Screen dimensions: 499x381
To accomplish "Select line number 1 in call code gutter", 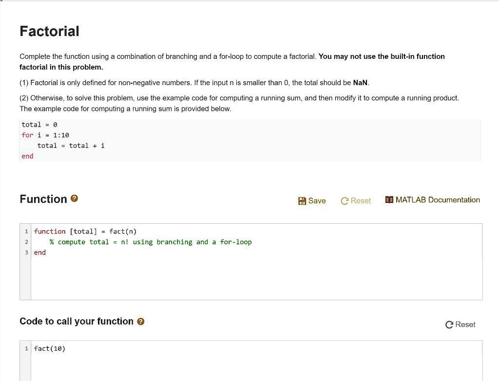I will [x=26, y=348].
